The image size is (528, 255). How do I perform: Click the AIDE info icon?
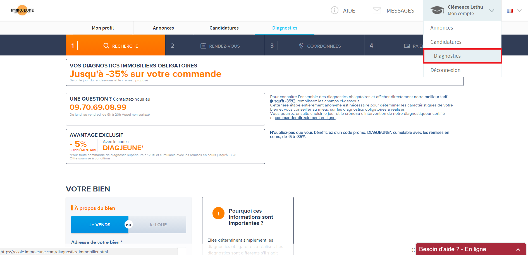(x=335, y=10)
